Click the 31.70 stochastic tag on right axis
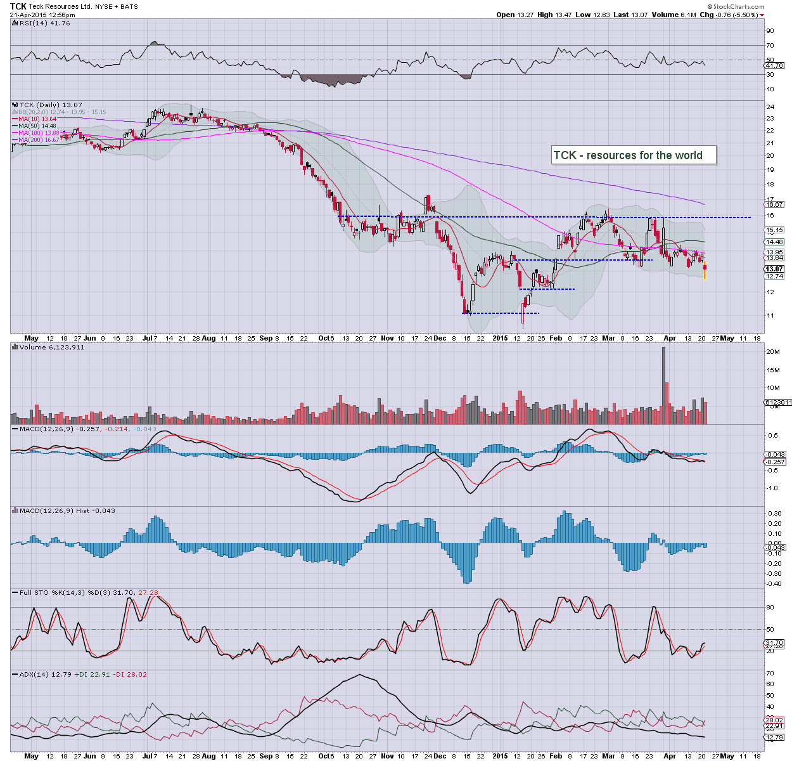This screenshot has height=761, width=792. click(x=774, y=642)
